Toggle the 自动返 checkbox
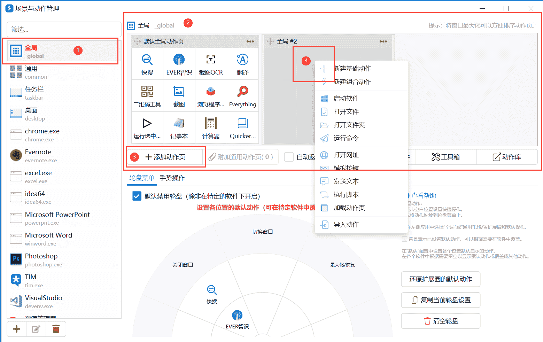 (x=289, y=157)
